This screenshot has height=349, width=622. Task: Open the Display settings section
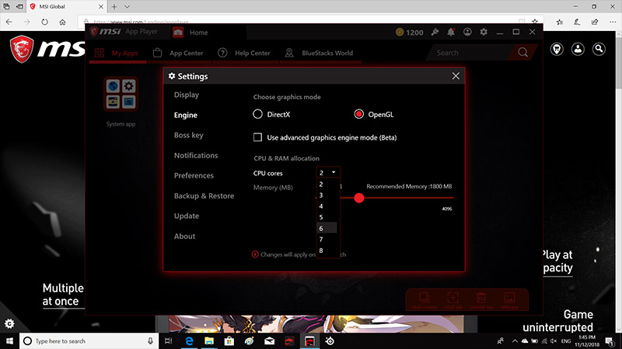click(x=187, y=95)
